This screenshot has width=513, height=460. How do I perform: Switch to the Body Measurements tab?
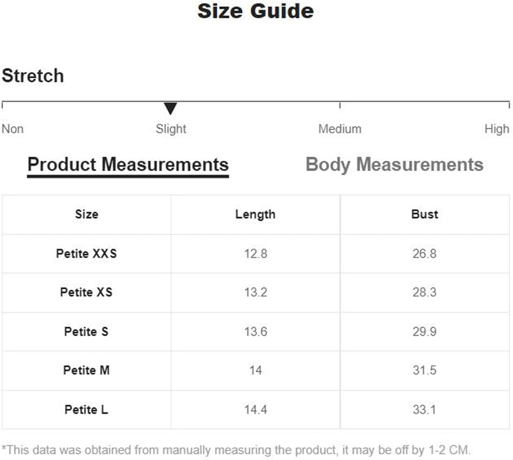(x=394, y=164)
